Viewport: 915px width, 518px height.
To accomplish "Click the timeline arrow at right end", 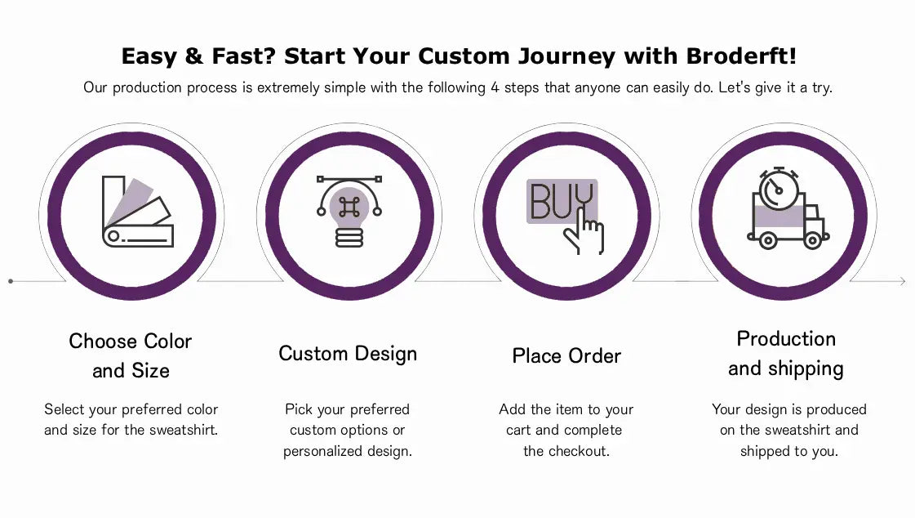I will point(901,281).
